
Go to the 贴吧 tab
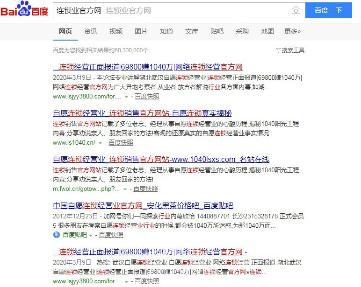click(x=217, y=31)
